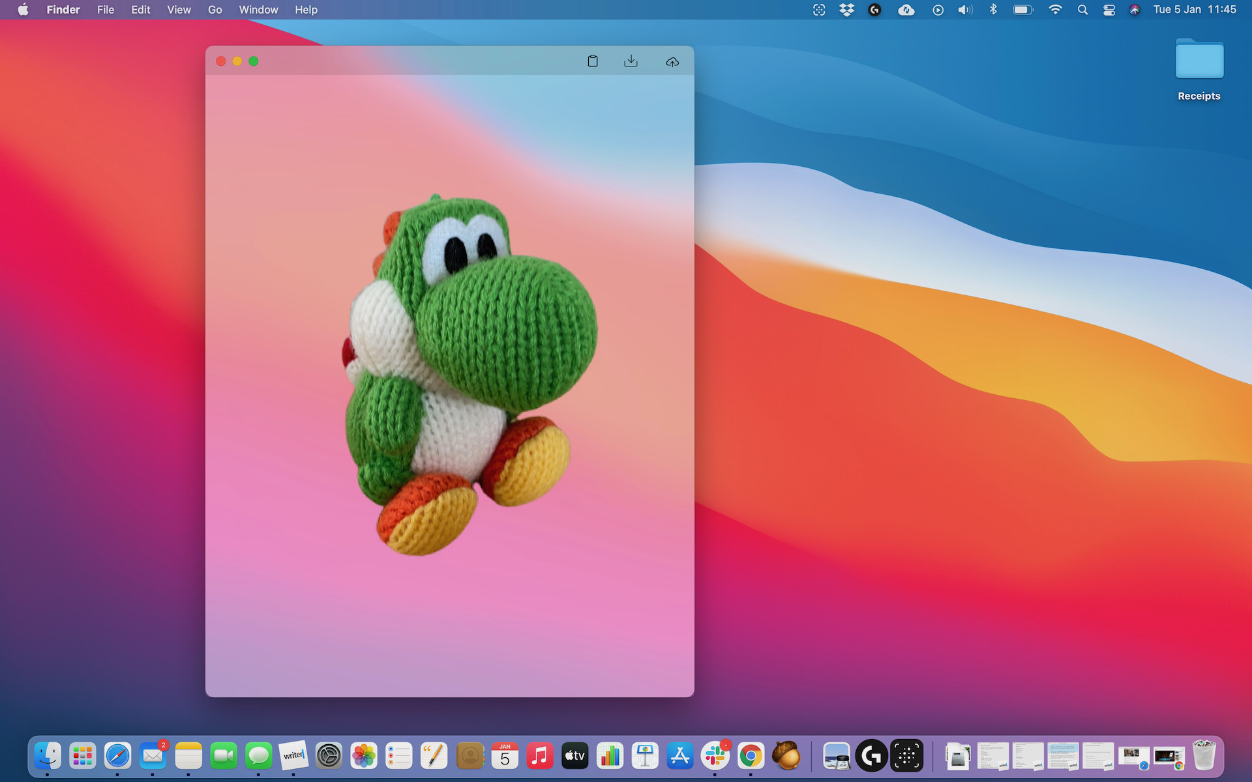Open the File menu
This screenshot has height=782, width=1252.
coord(106,10)
